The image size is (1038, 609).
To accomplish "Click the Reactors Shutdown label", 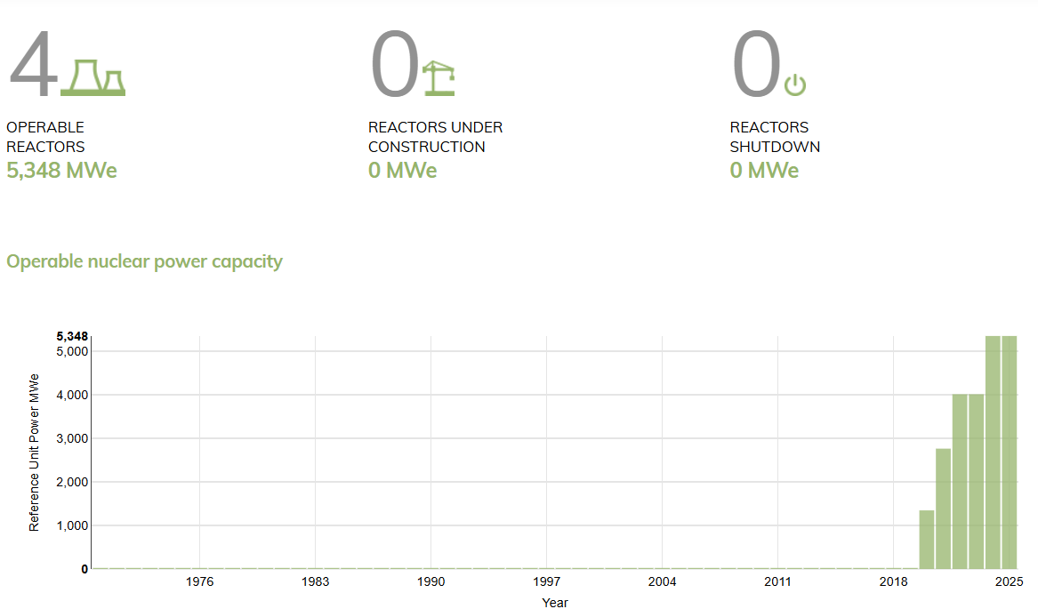I will pos(775,137).
